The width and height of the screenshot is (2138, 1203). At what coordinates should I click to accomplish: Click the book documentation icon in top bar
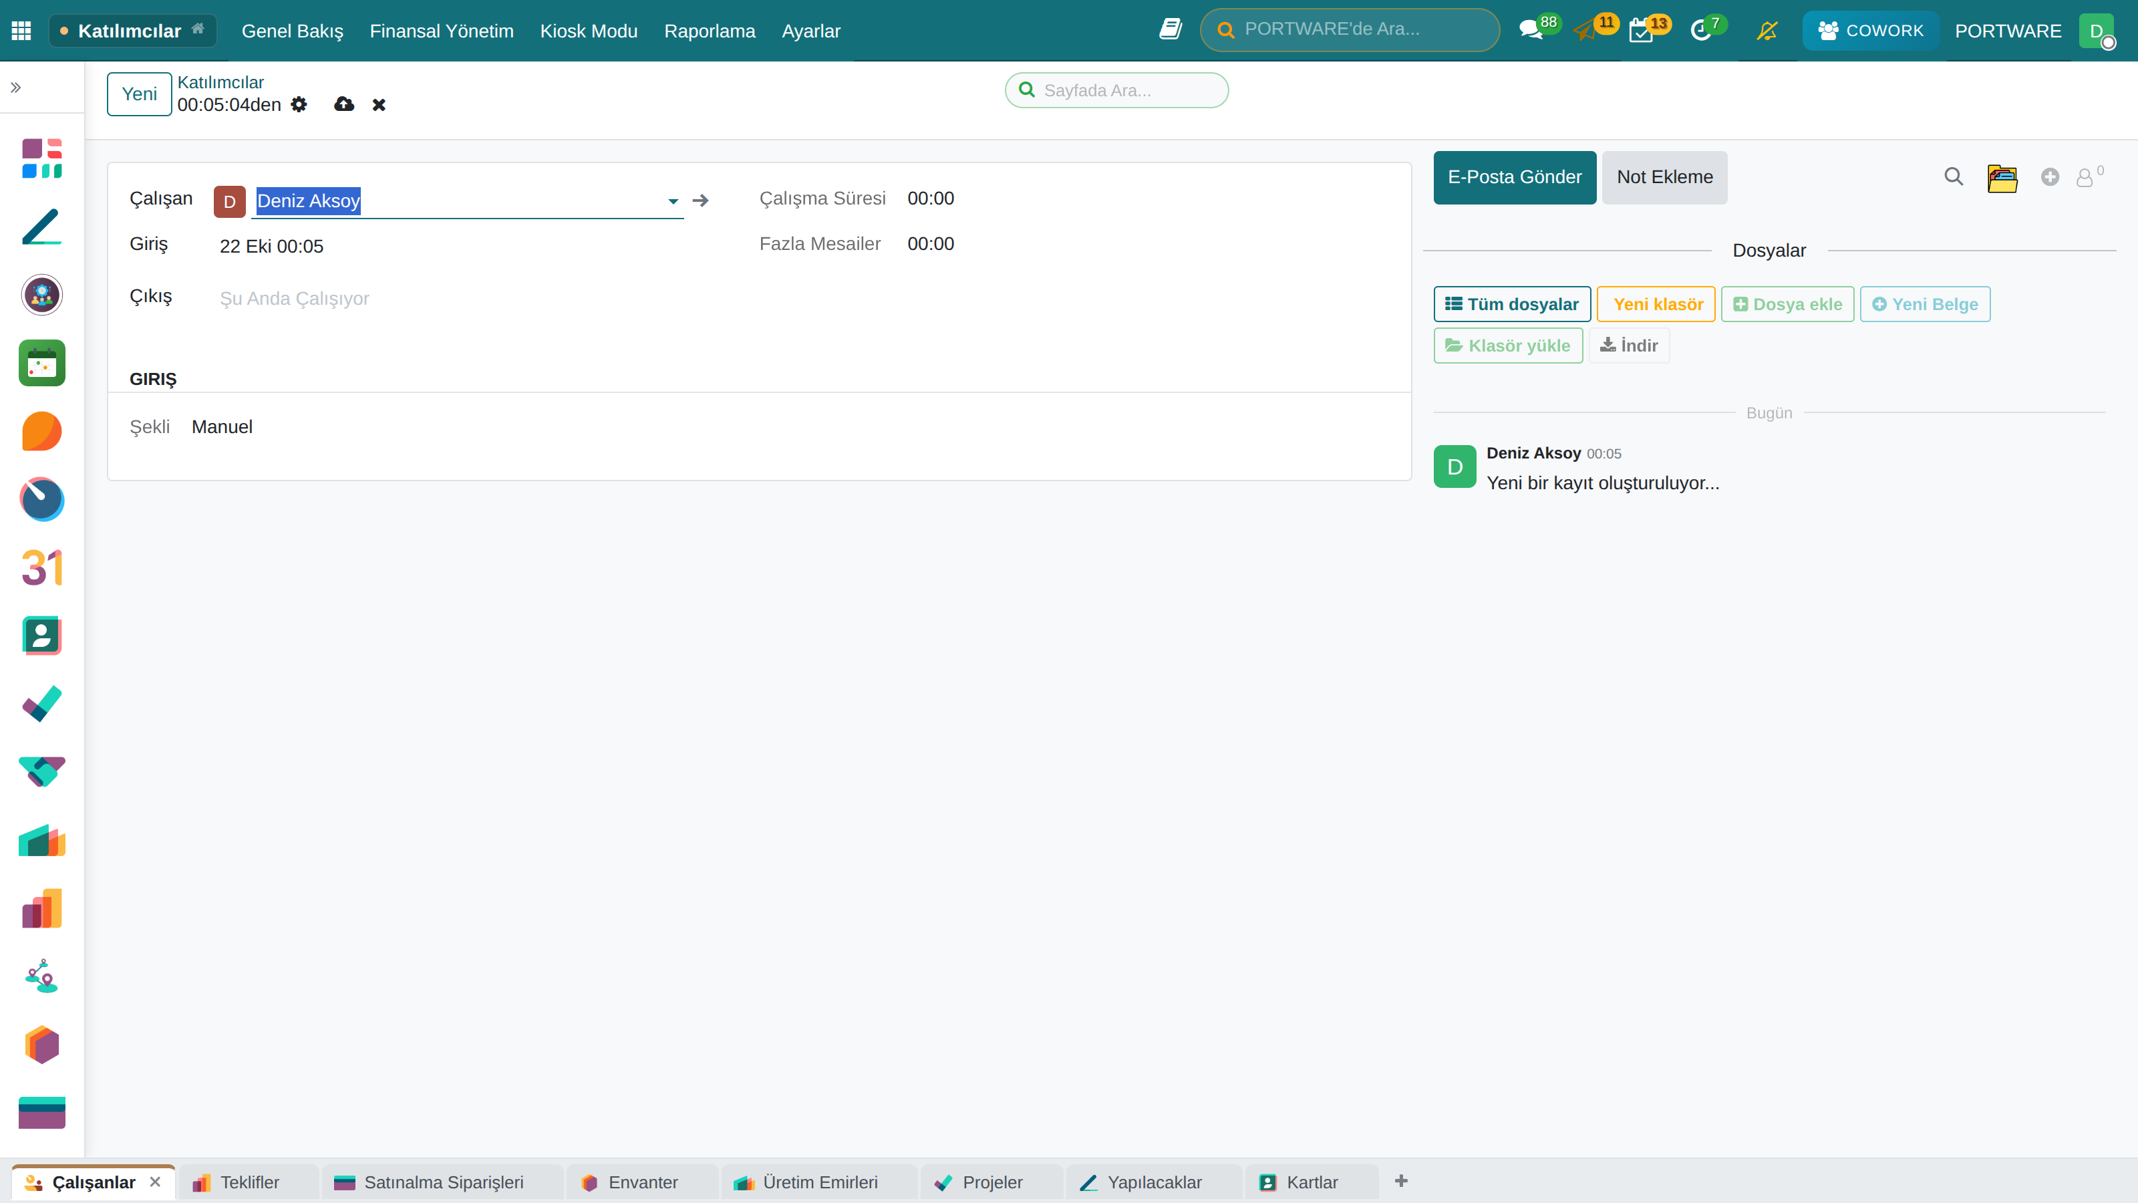pyautogui.click(x=1171, y=30)
